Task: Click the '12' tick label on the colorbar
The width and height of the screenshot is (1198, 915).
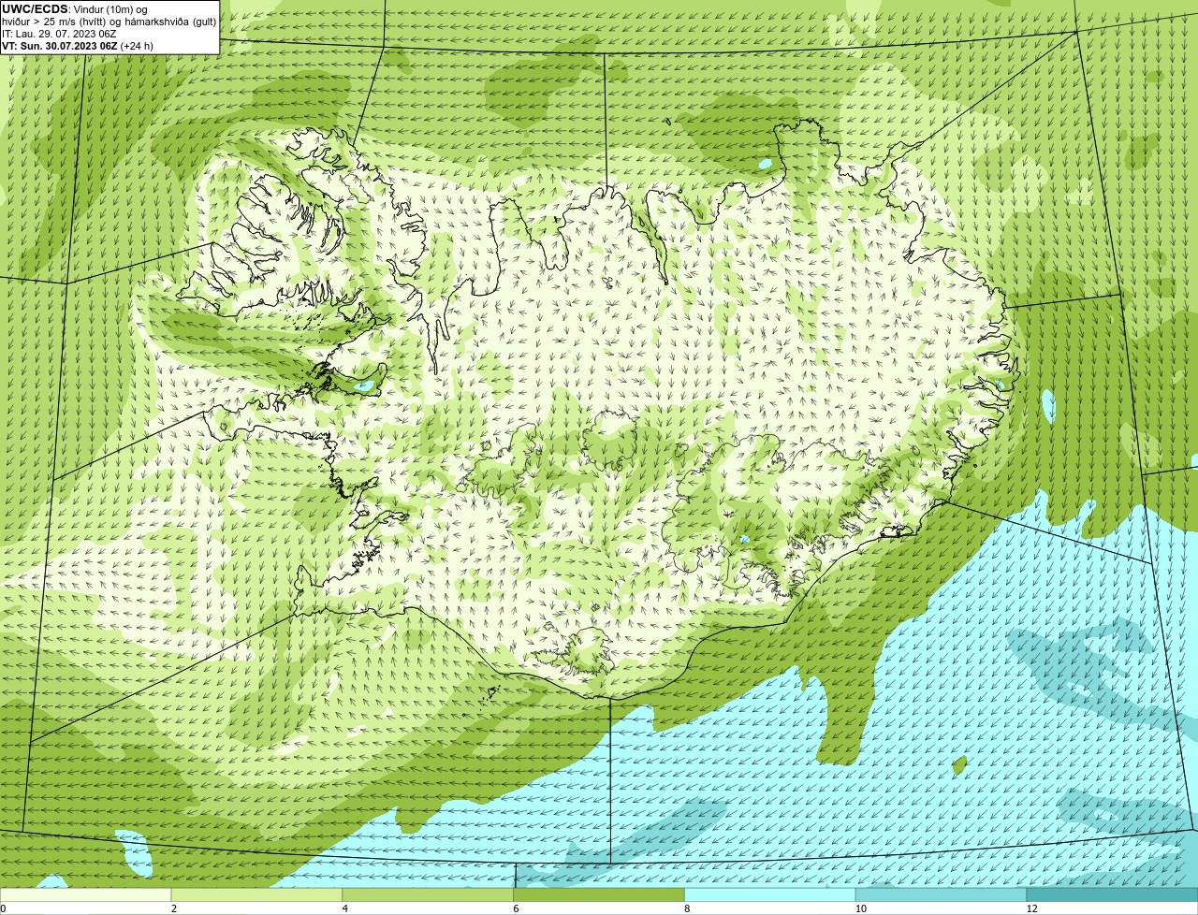Action: (x=1032, y=908)
